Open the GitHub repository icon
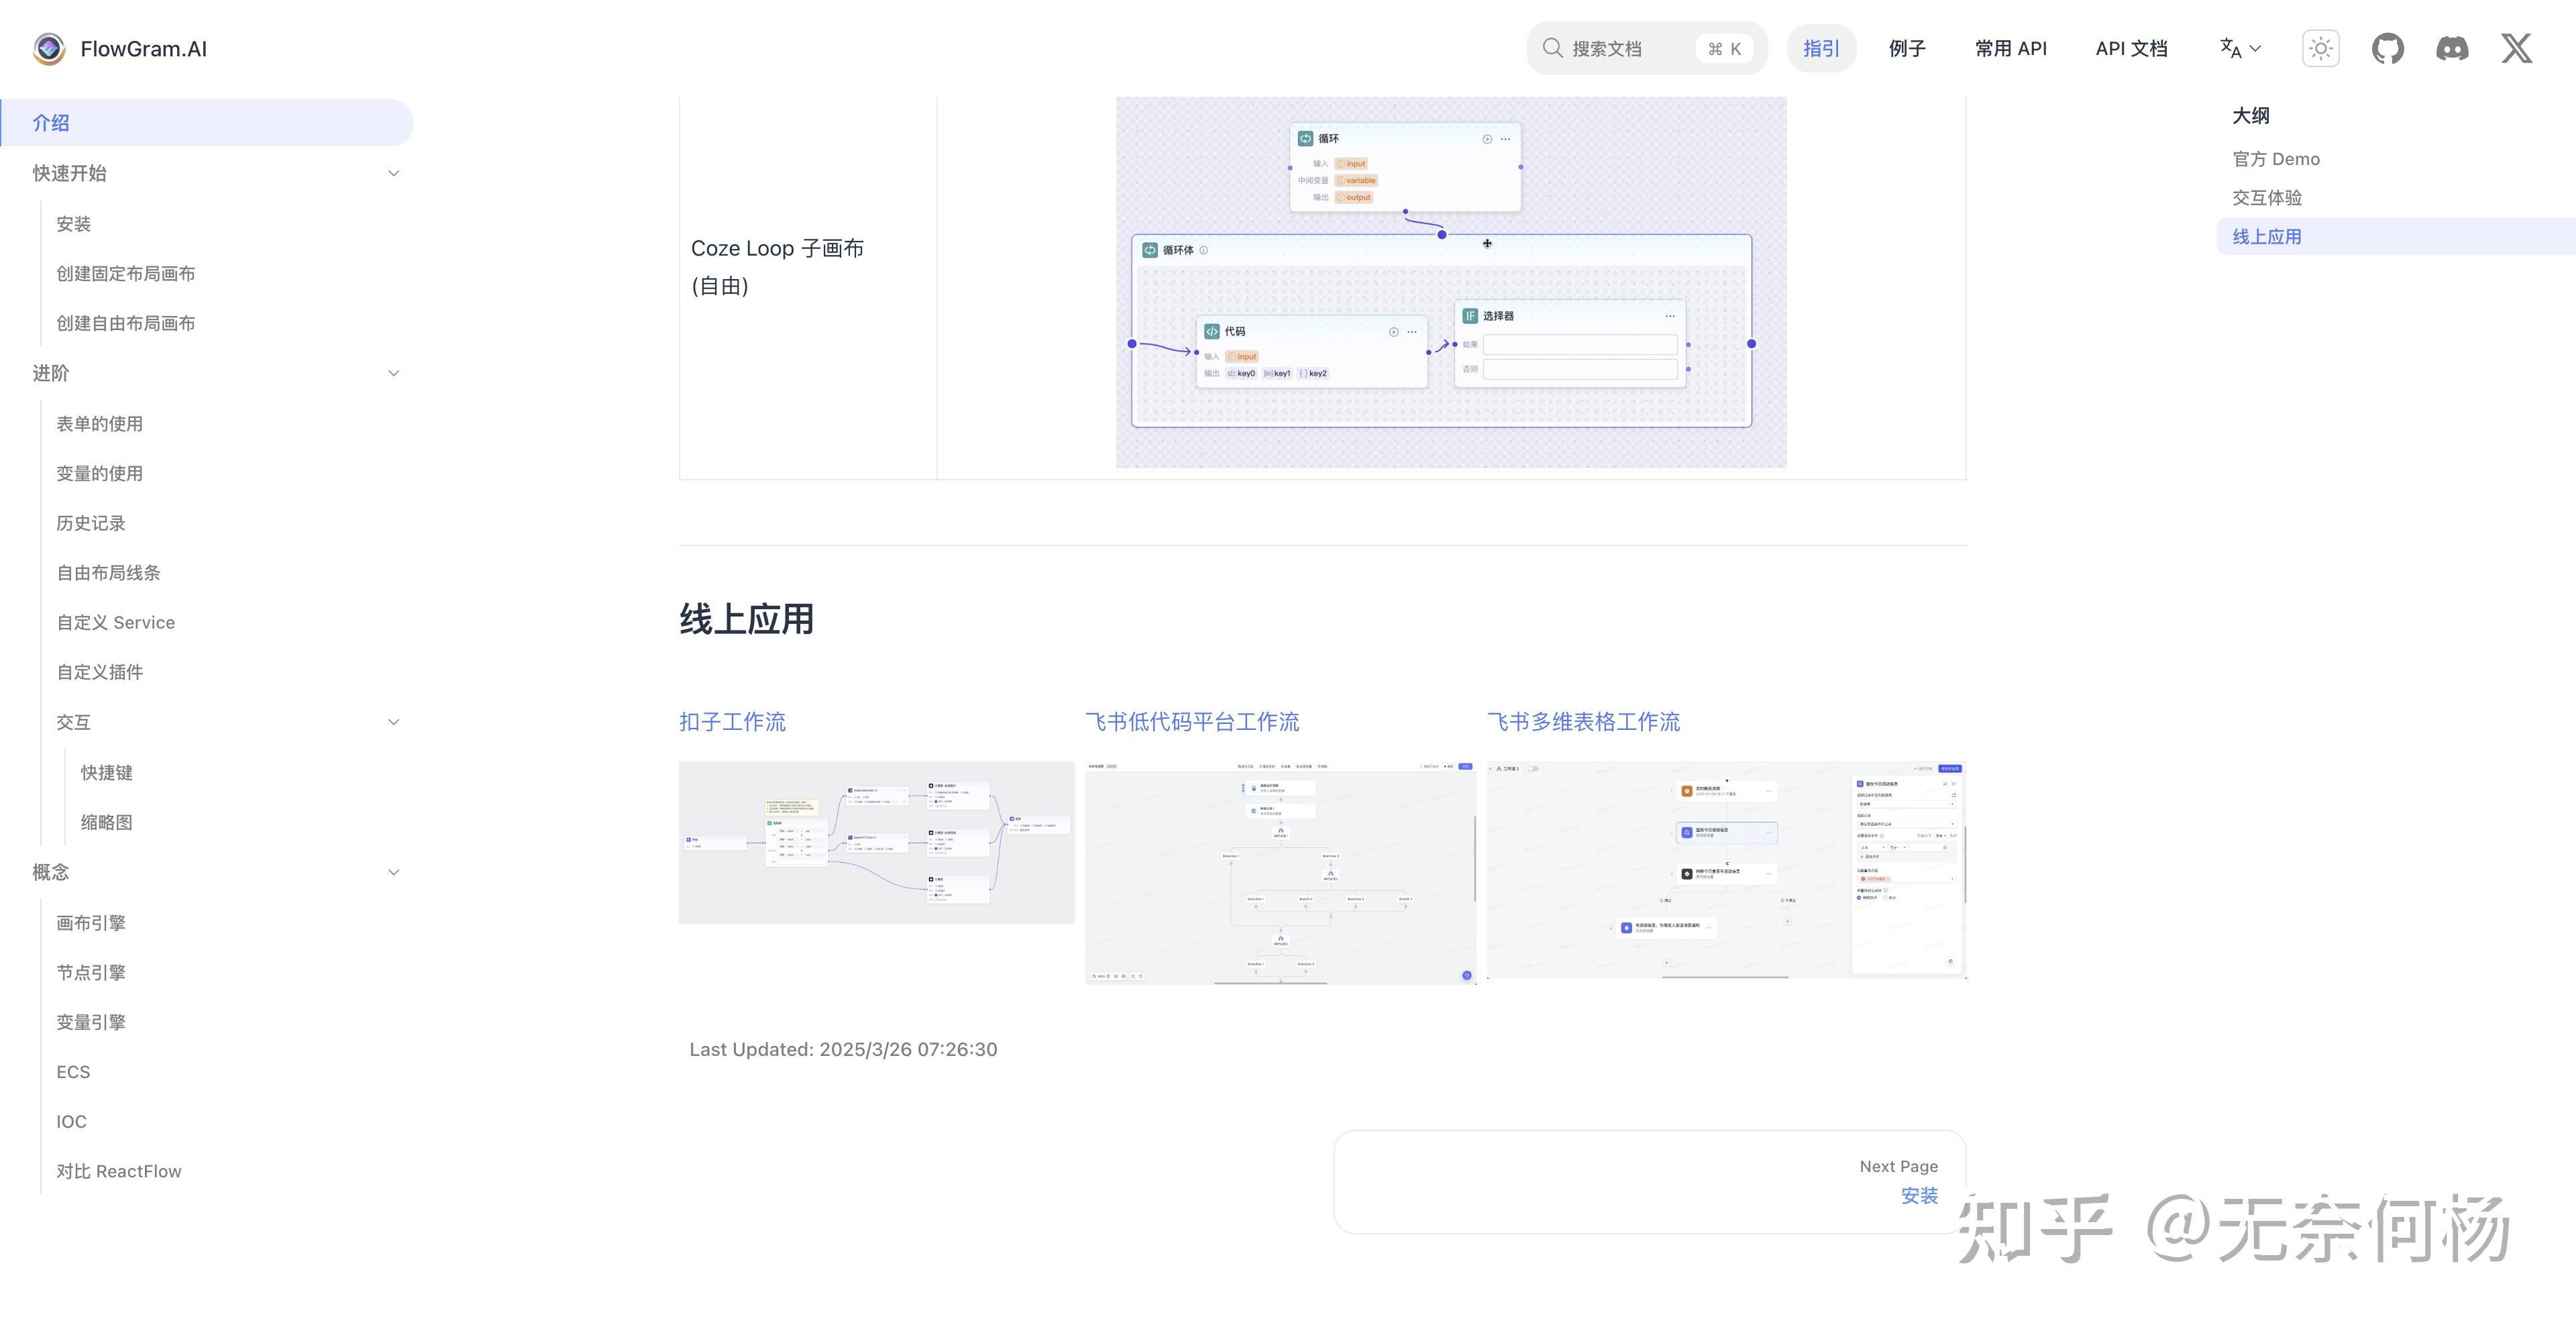The image size is (2576, 1331). pyautogui.click(x=2389, y=48)
